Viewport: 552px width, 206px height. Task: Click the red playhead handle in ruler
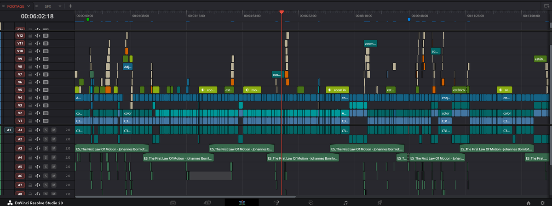[x=282, y=11]
